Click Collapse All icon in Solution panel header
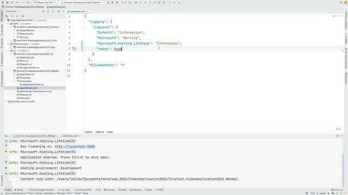 (53, 11)
